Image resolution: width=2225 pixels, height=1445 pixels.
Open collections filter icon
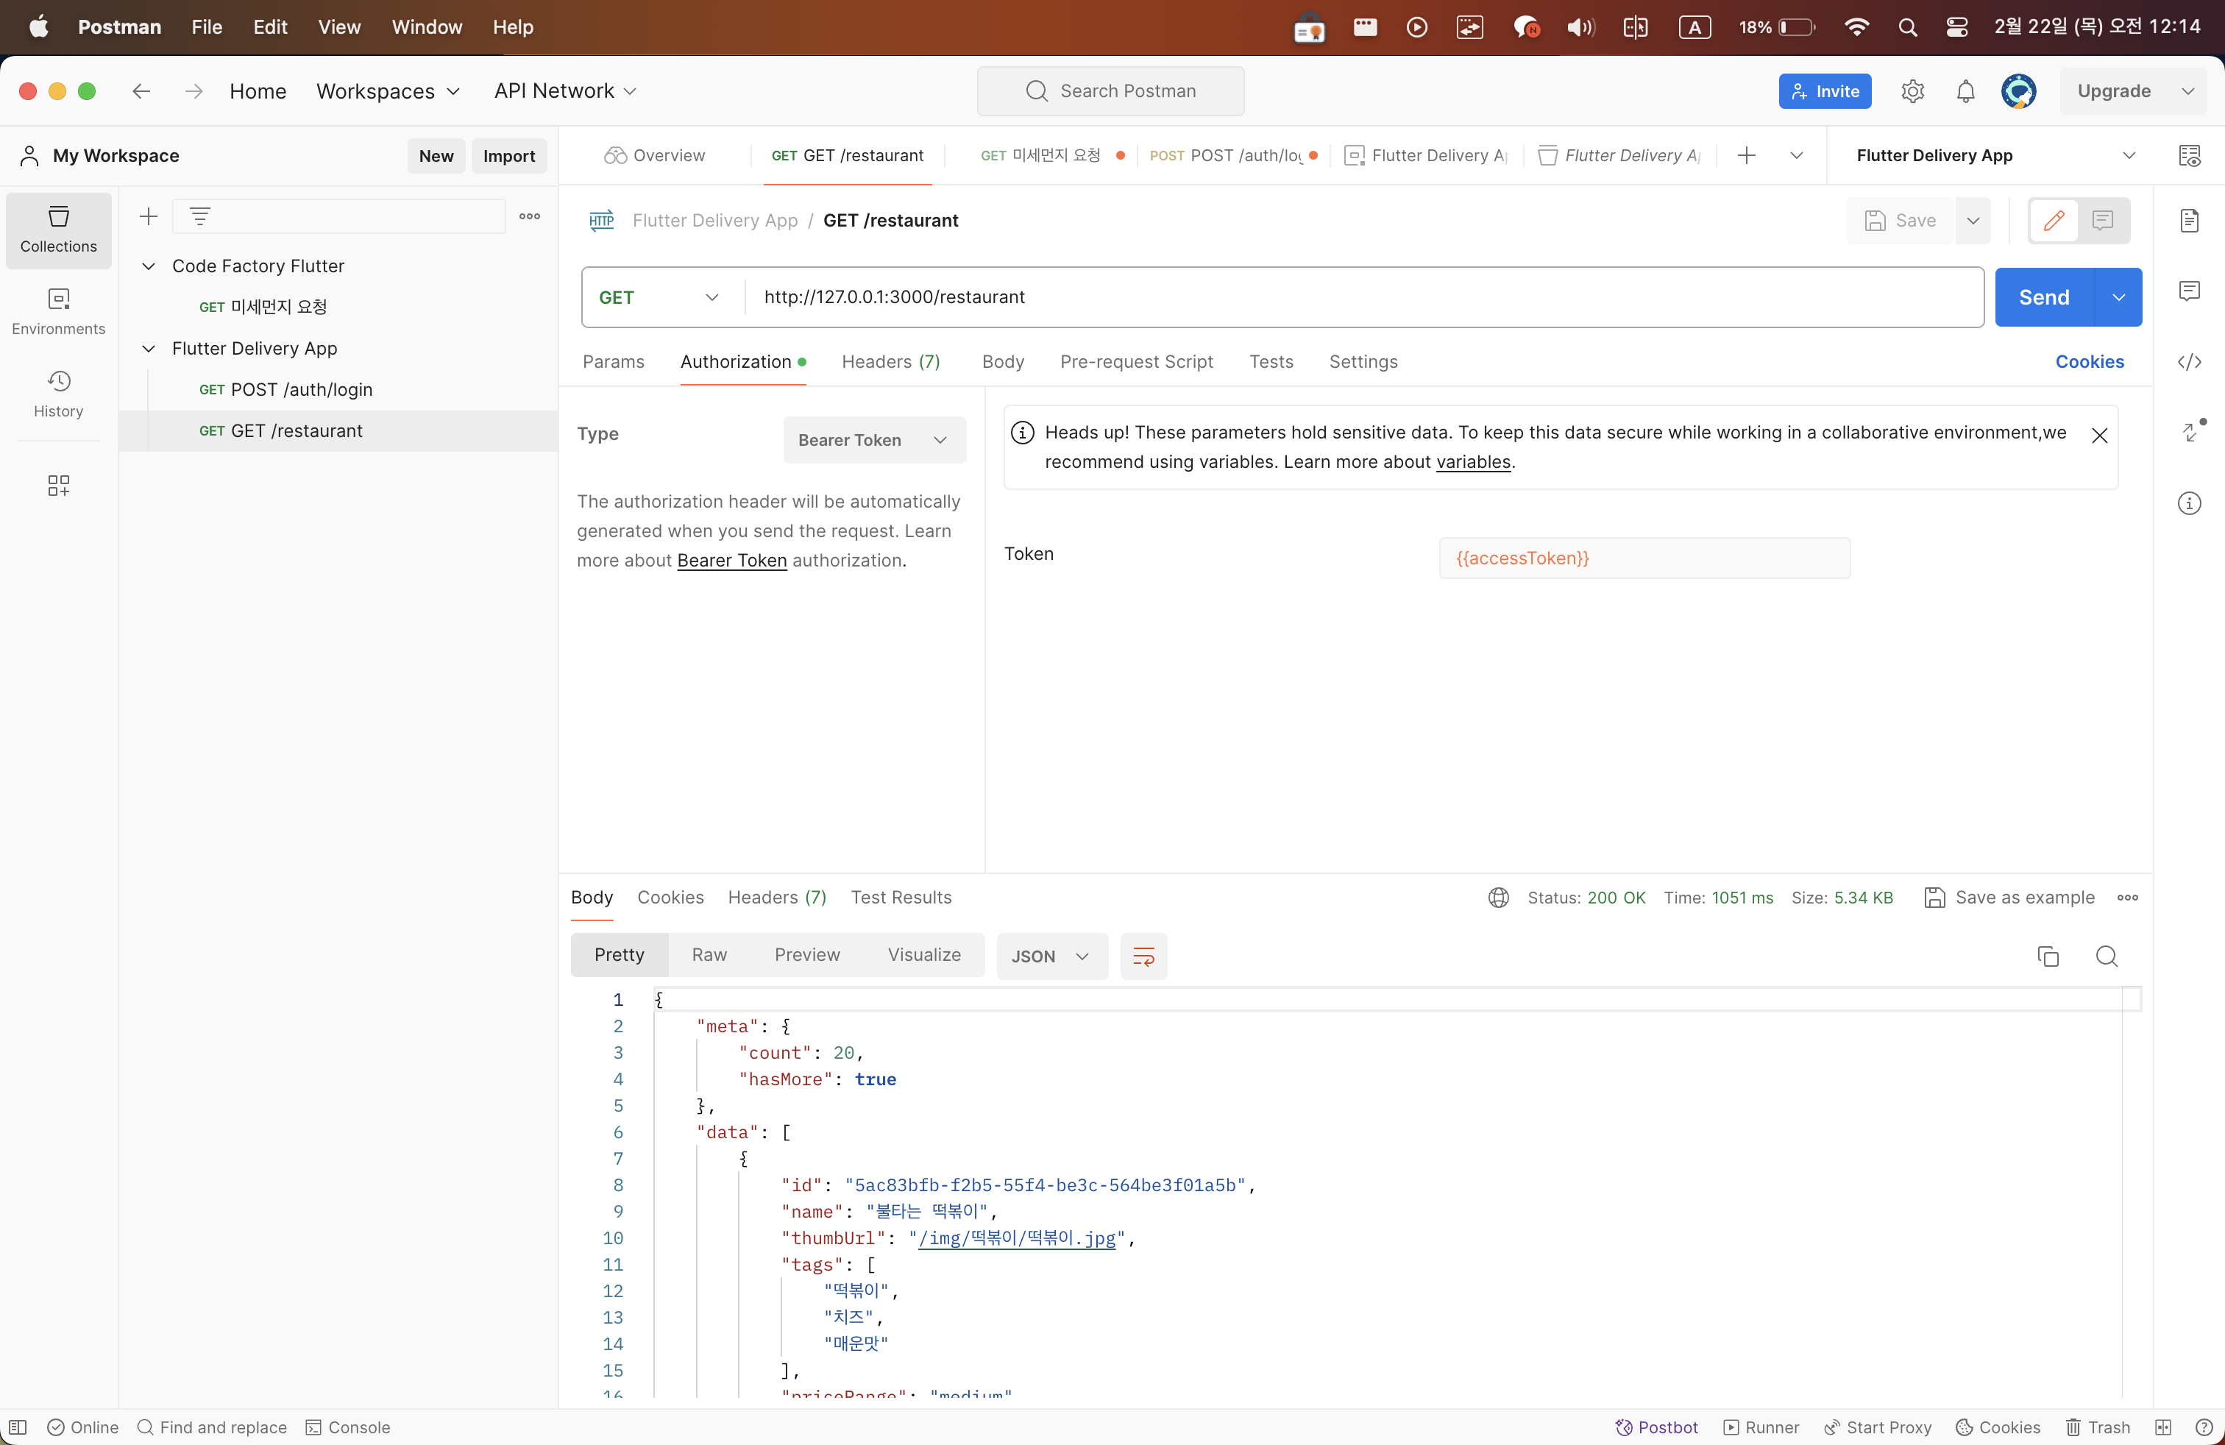199,217
